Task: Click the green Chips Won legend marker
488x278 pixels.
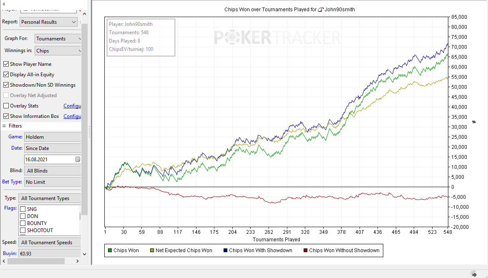Action: point(110,250)
